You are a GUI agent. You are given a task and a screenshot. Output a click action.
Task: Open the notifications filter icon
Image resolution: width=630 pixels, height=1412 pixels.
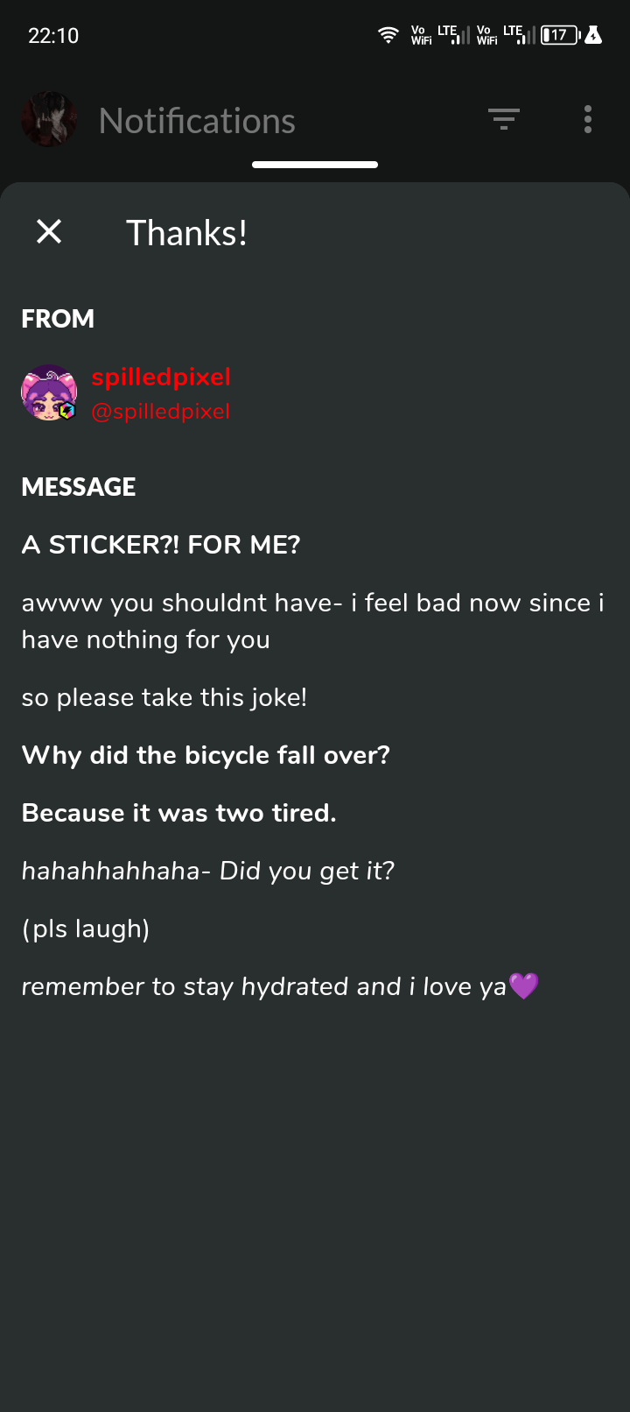[503, 119]
